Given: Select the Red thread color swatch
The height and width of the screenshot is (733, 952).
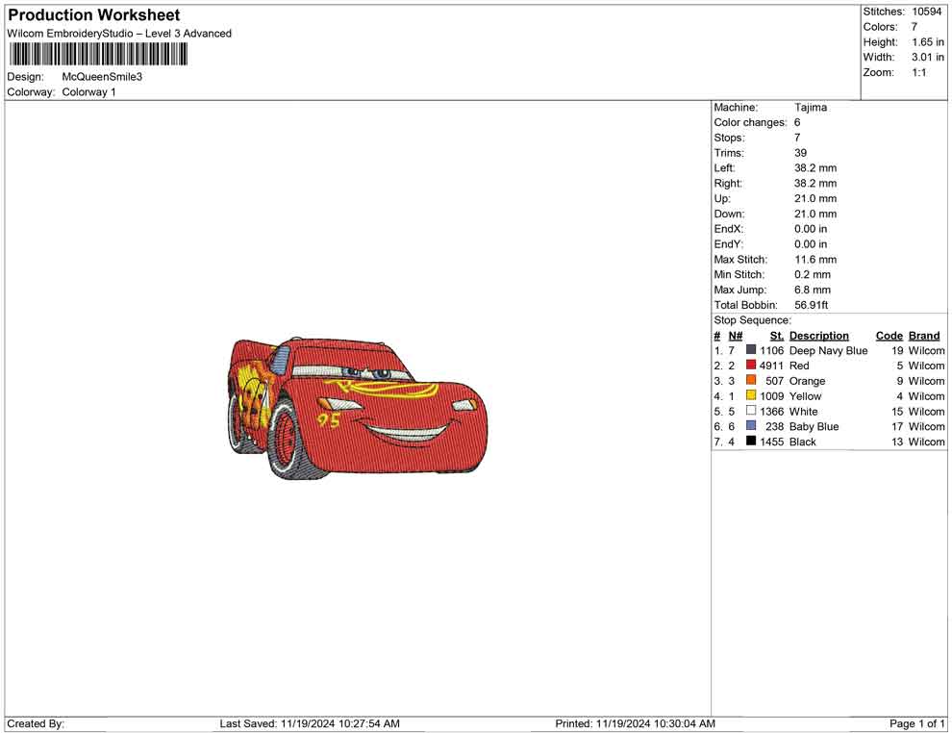Looking at the screenshot, I should tap(751, 366).
